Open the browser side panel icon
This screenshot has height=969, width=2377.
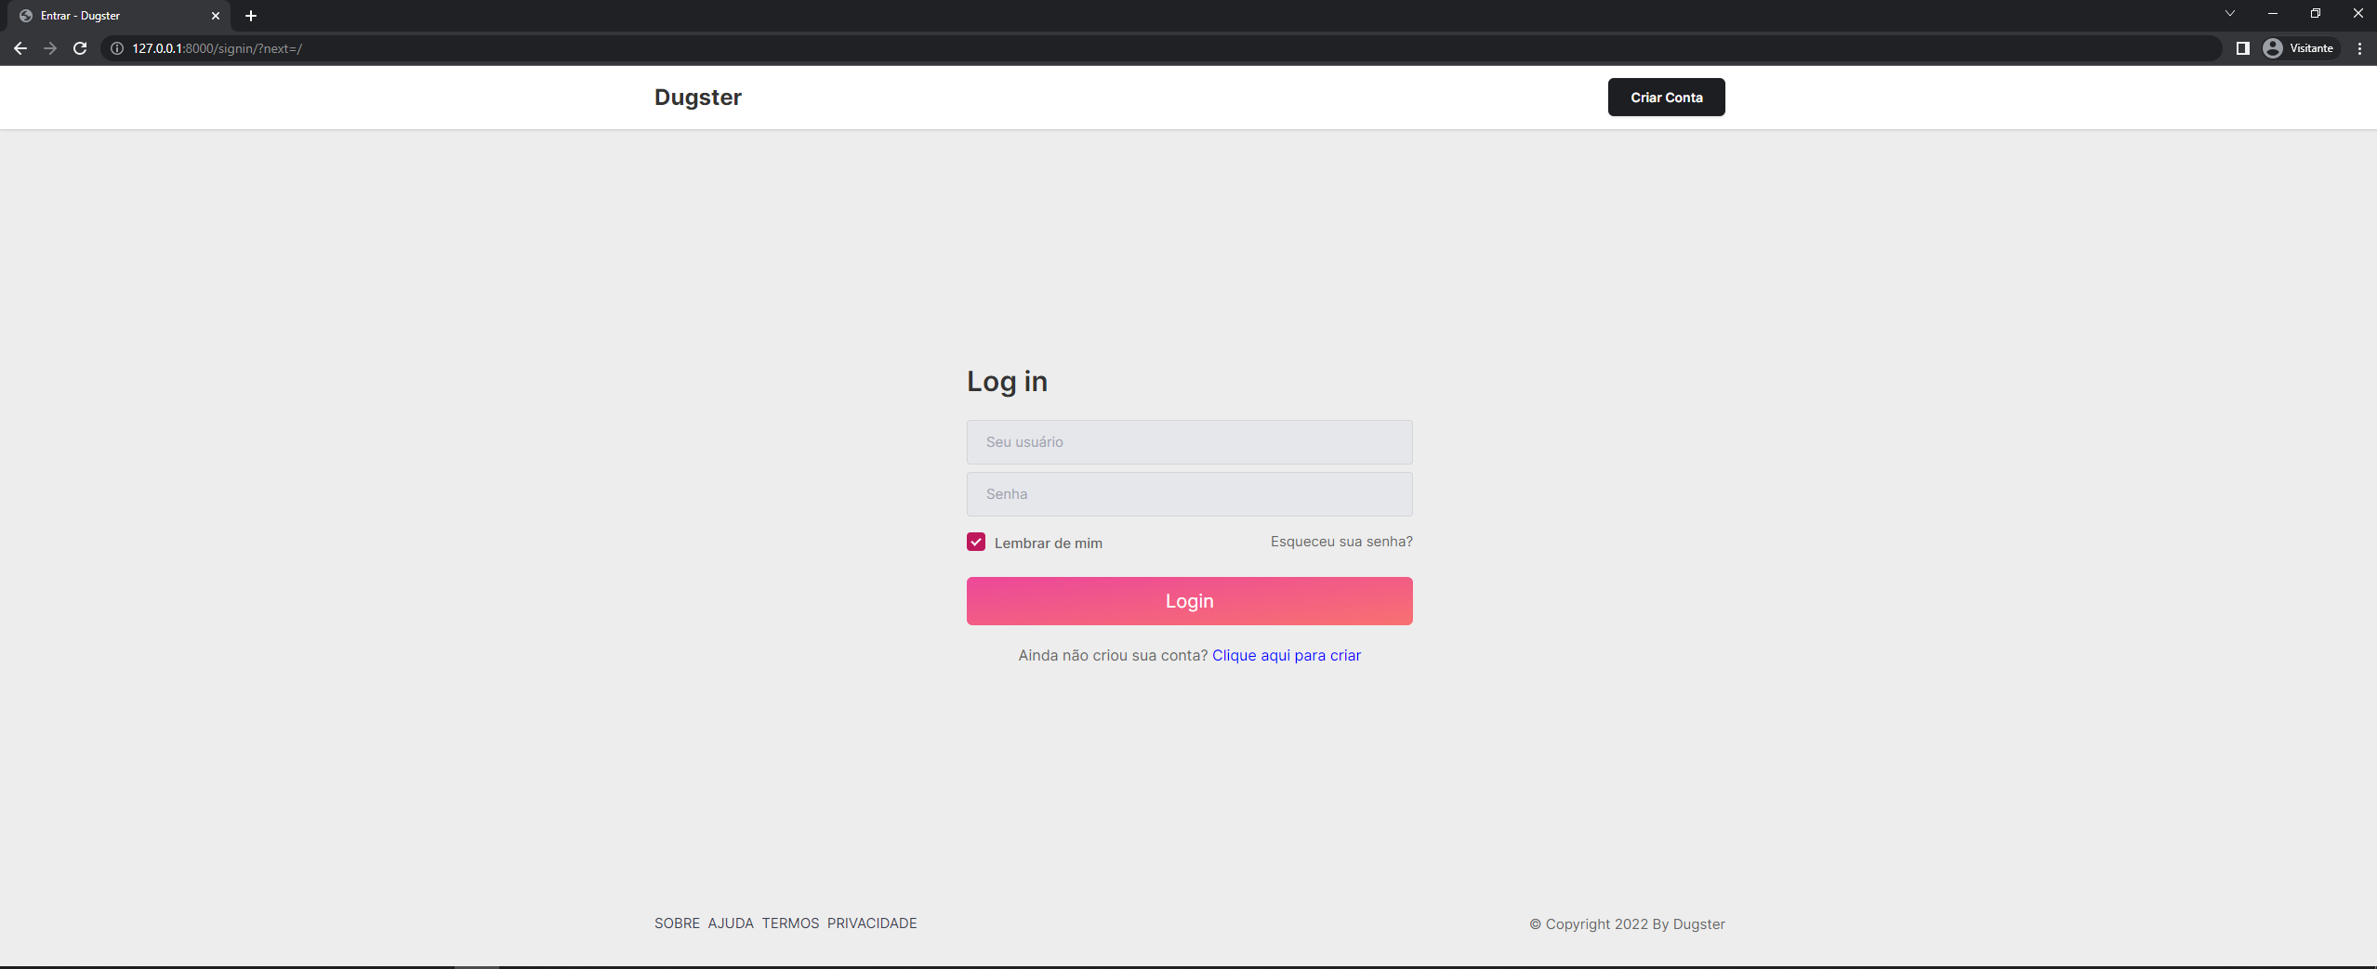tap(2242, 48)
